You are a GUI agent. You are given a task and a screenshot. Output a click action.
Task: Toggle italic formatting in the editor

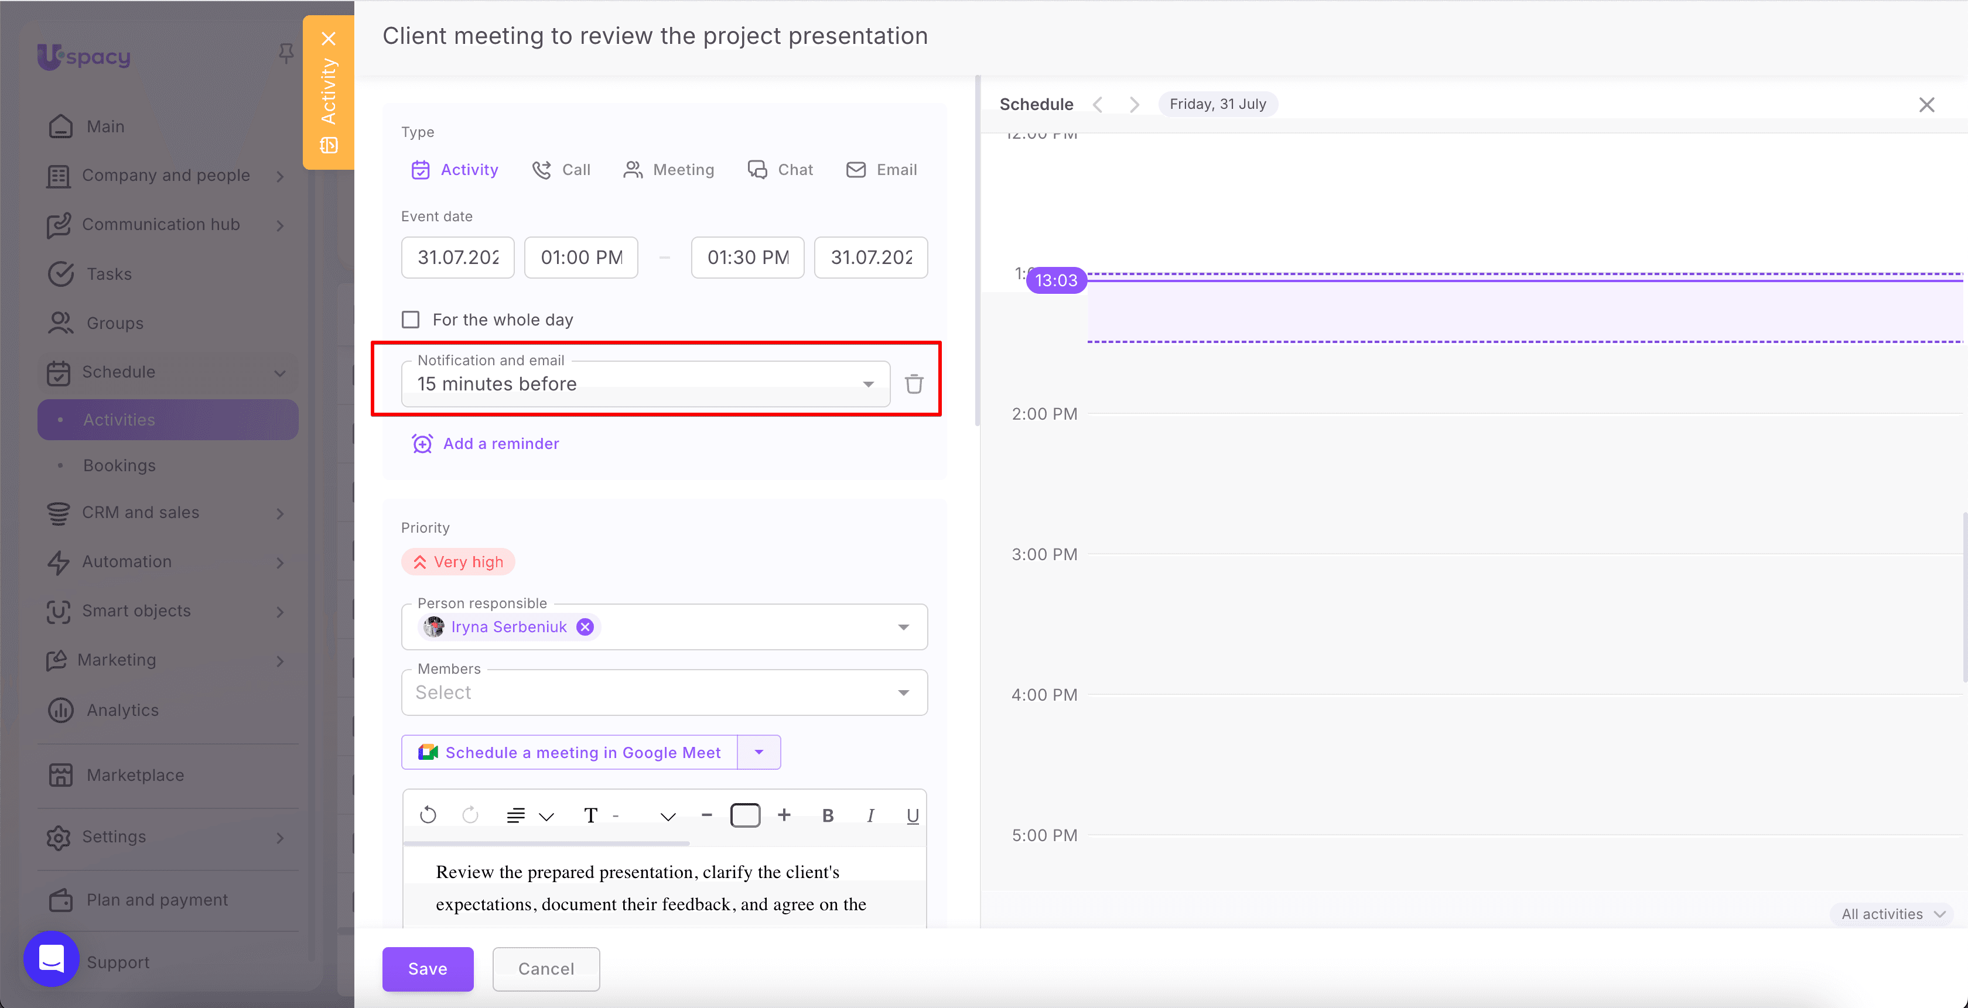tap(870, 815)
